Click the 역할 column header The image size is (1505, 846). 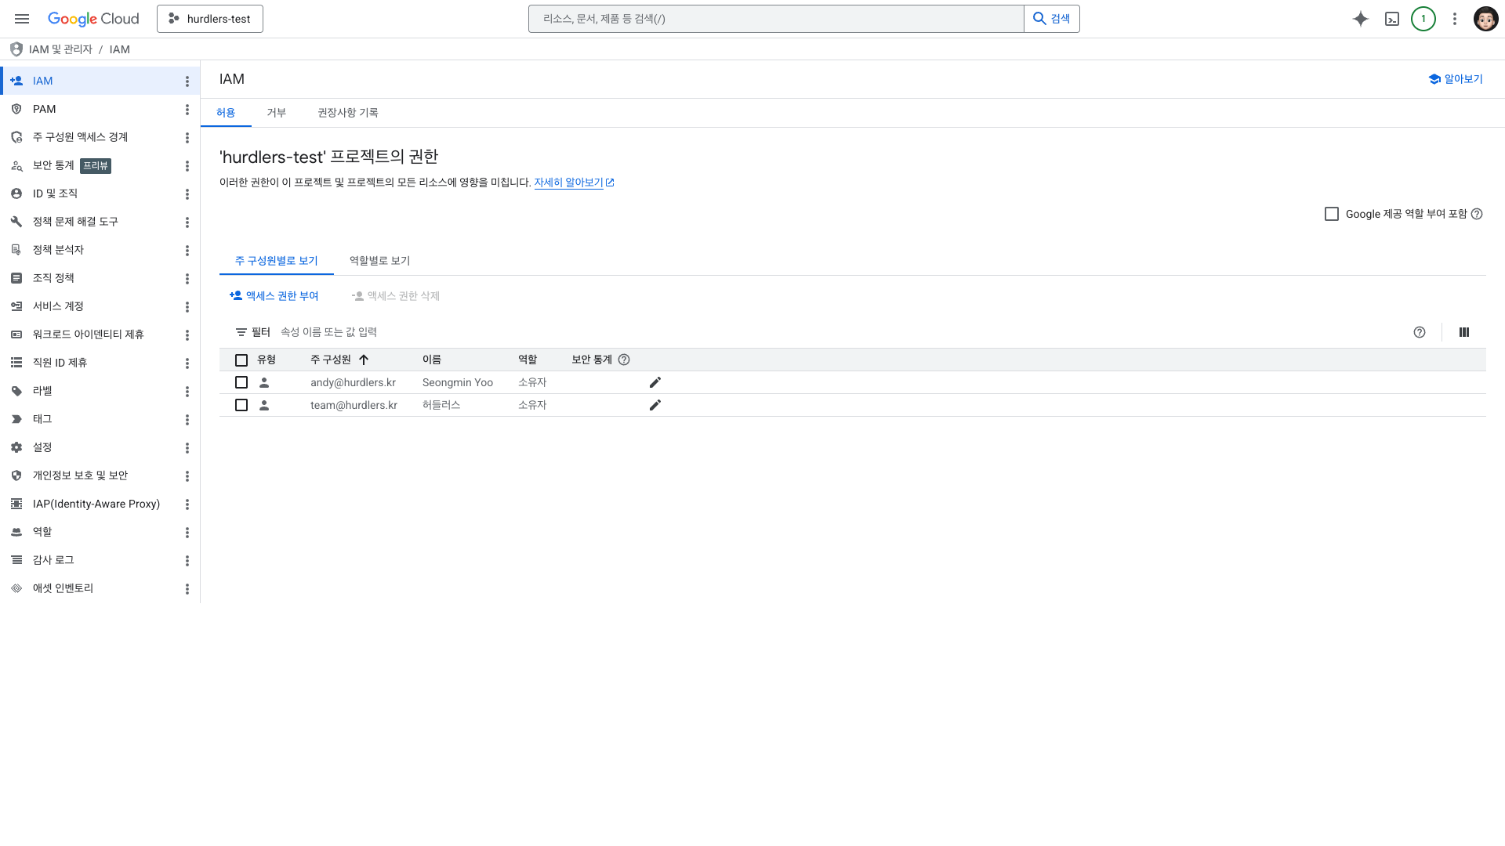tap(528, 360)
